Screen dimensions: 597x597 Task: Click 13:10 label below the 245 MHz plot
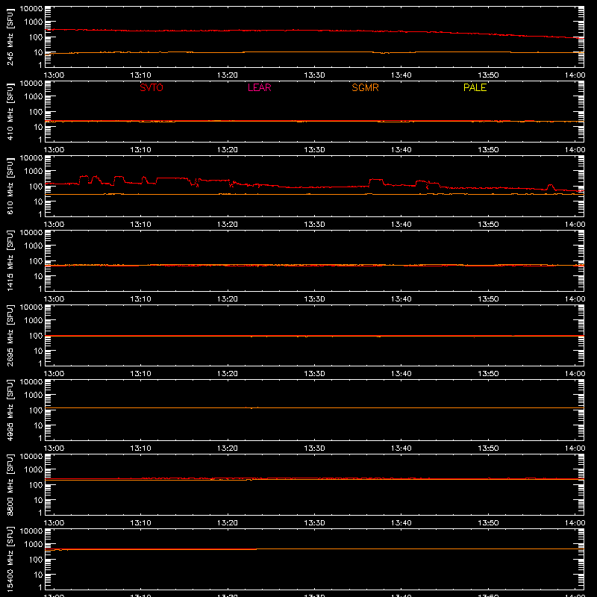click(x=140, y=75)
